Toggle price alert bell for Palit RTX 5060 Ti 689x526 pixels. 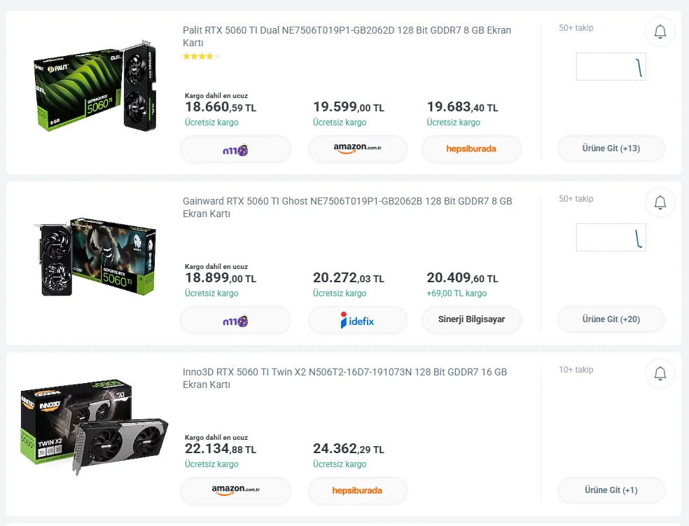pyautogui.click(x=660, y=32)
